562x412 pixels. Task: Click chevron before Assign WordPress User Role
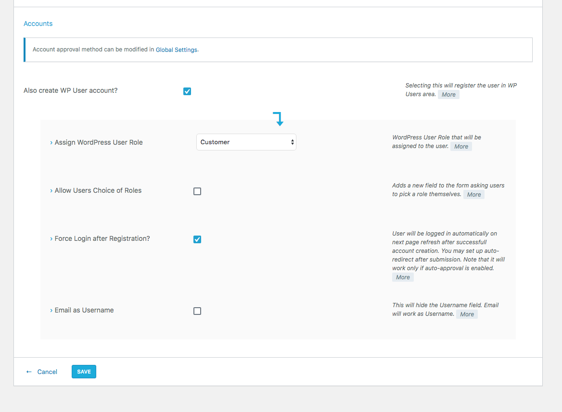click(51, 143)
